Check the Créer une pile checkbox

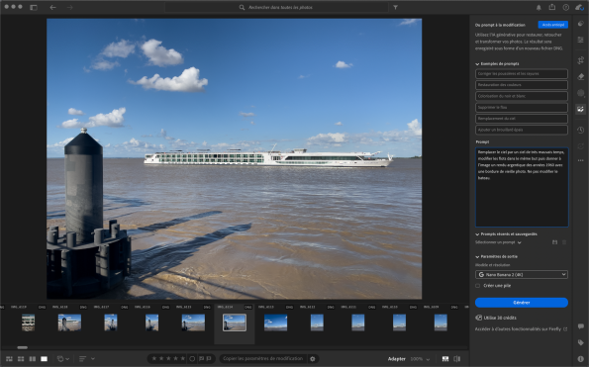(x=477, y=286)
